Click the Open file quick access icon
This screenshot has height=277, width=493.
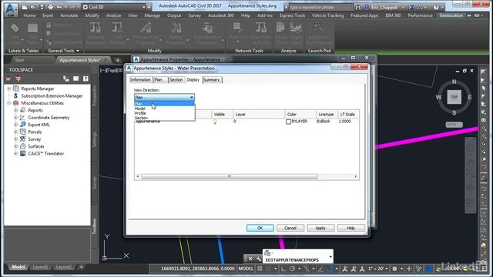(32, 7)
